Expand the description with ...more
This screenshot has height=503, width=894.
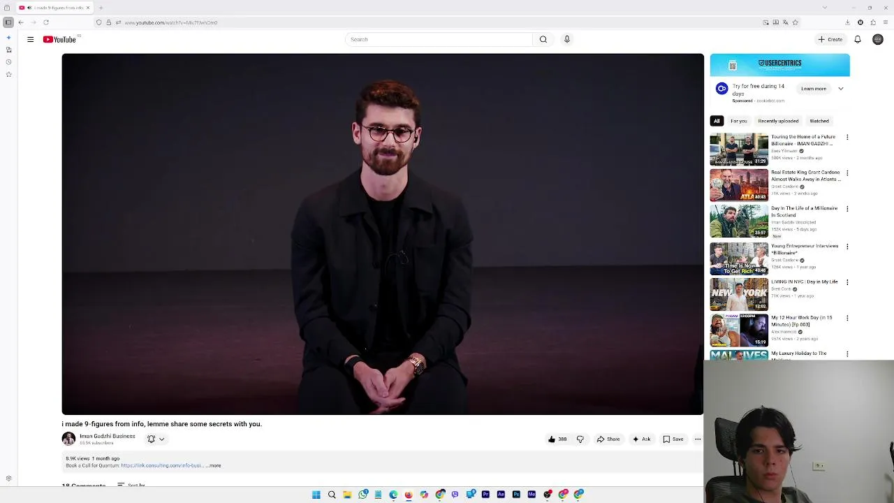pyautogui.click(x=214, y=465)
